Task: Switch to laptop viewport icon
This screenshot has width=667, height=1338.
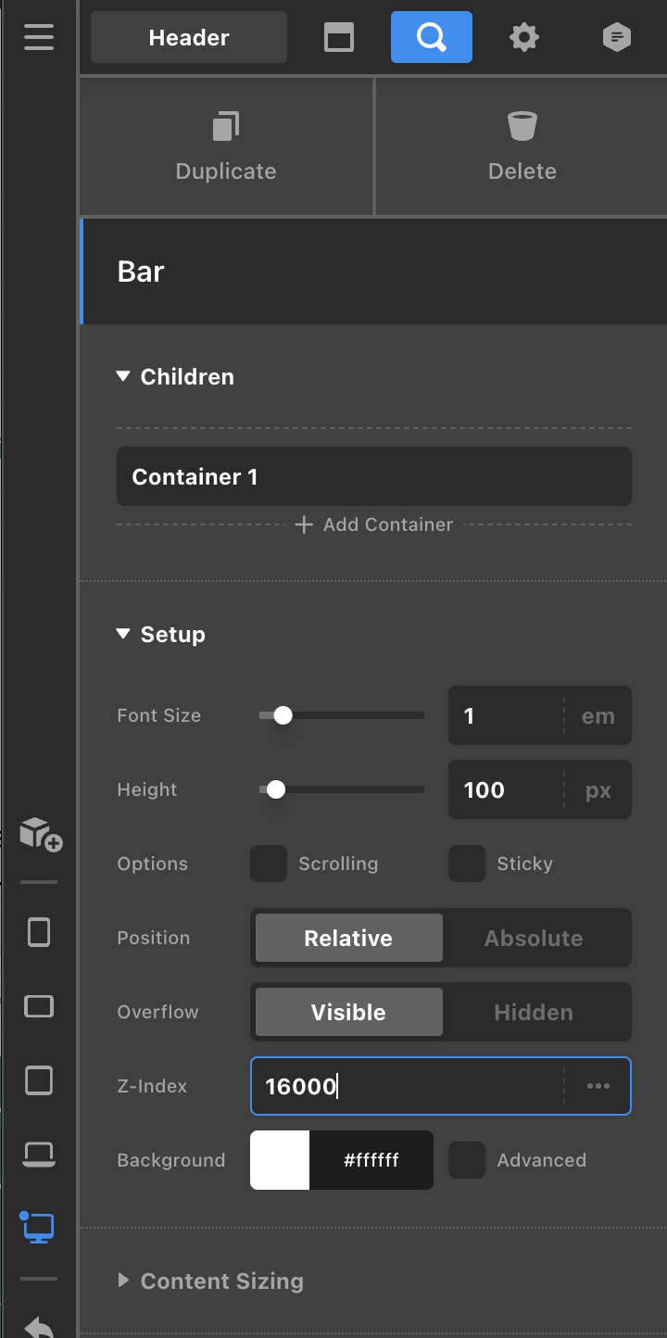Action: point(39,1155)
